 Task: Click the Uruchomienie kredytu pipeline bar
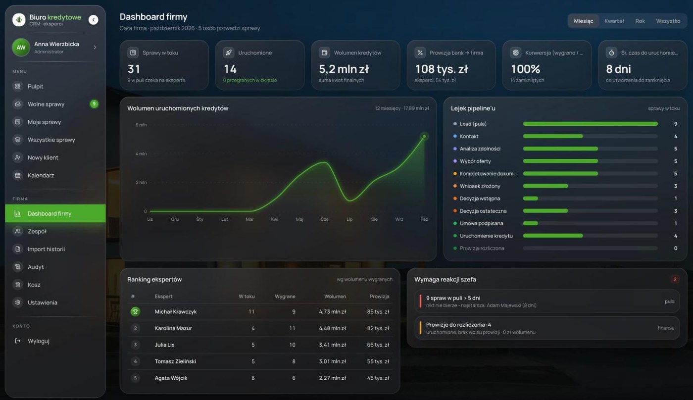click(591, 236)
